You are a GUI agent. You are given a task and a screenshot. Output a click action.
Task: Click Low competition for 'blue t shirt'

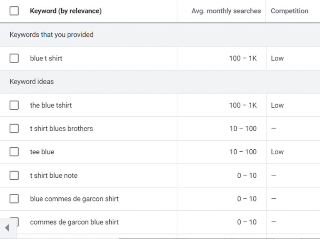[x=277, y=58]
